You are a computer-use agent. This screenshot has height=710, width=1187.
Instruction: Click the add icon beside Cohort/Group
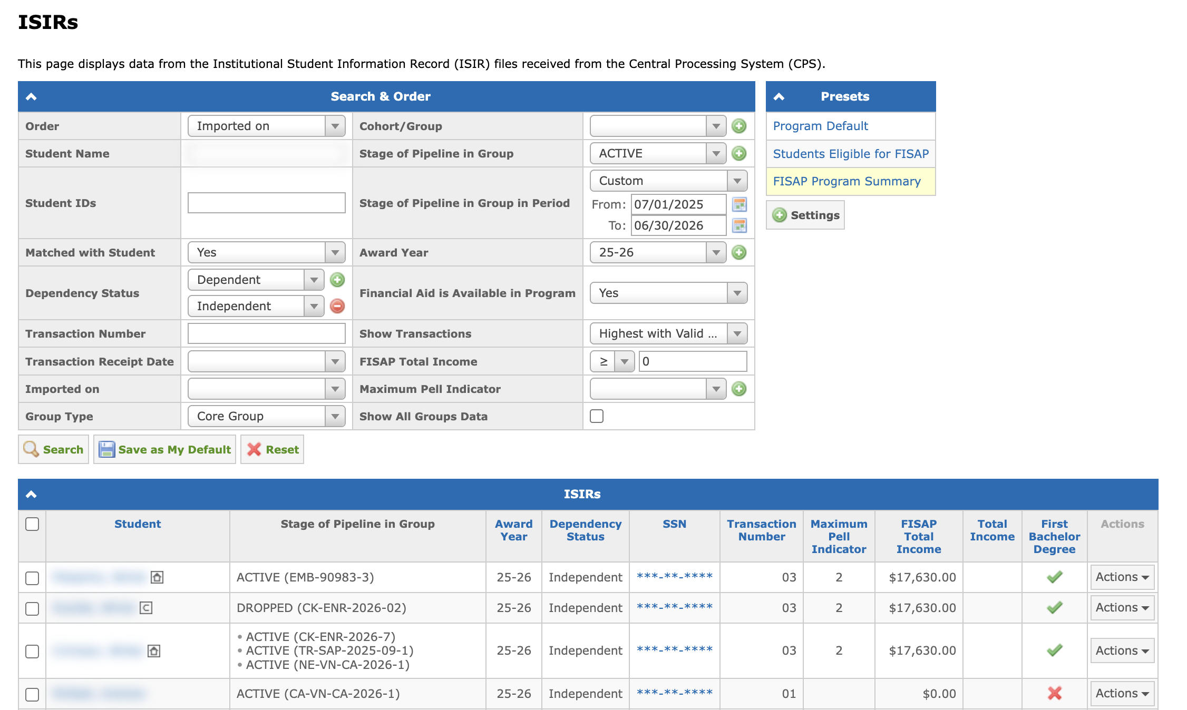[x=739, y=126]
